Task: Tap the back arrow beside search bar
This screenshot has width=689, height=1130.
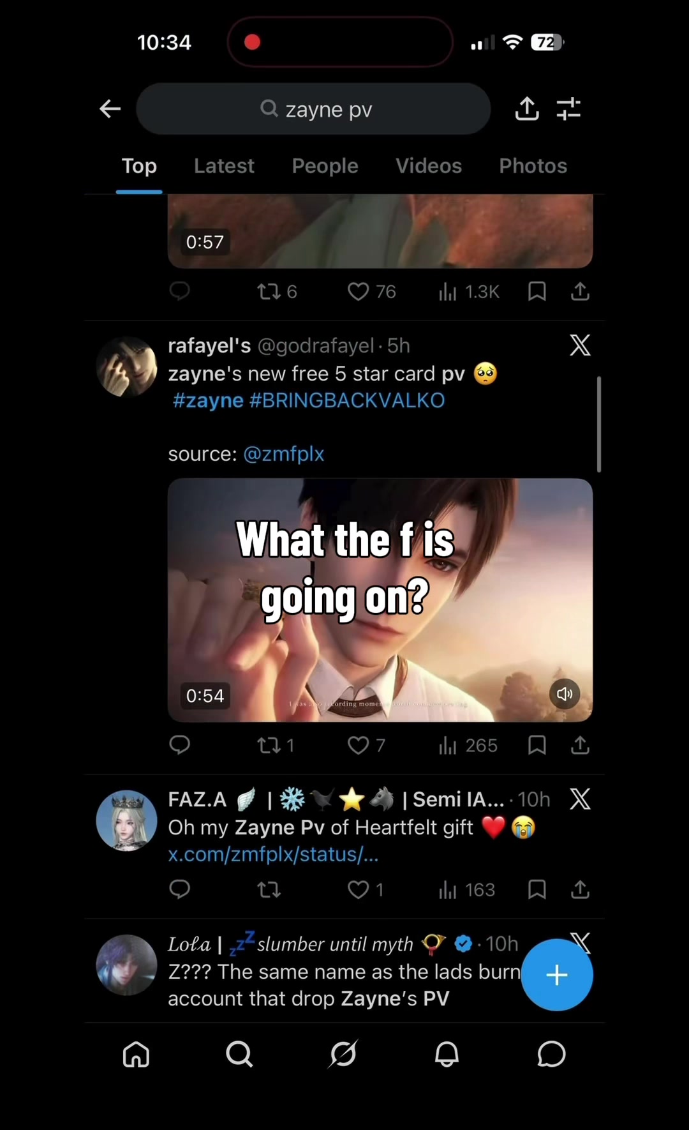Action: [110, 109]
